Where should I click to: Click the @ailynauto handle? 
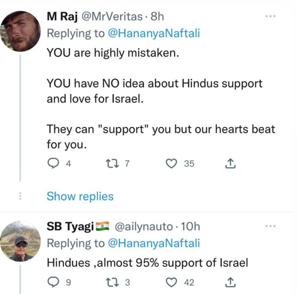[144, 227]
